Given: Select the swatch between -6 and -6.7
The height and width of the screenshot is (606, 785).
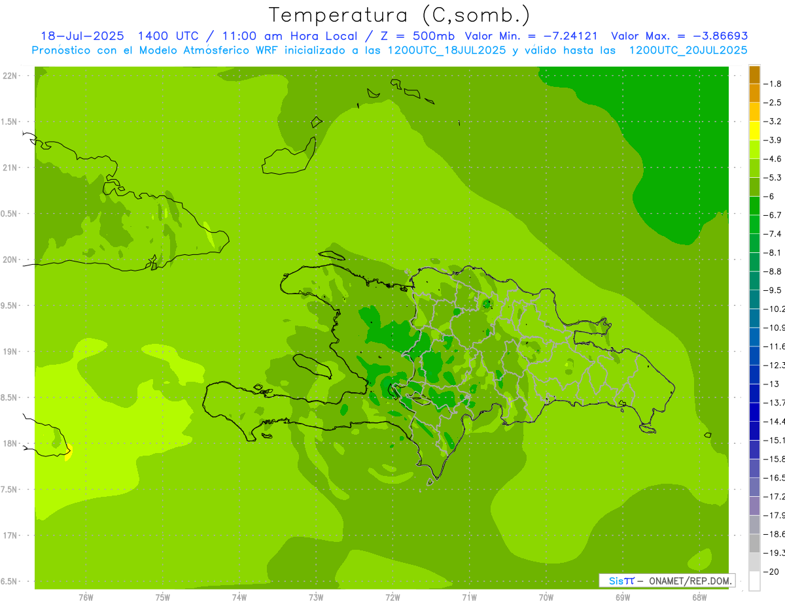Looking at the screenshot, I should click(x=754, y=205).
